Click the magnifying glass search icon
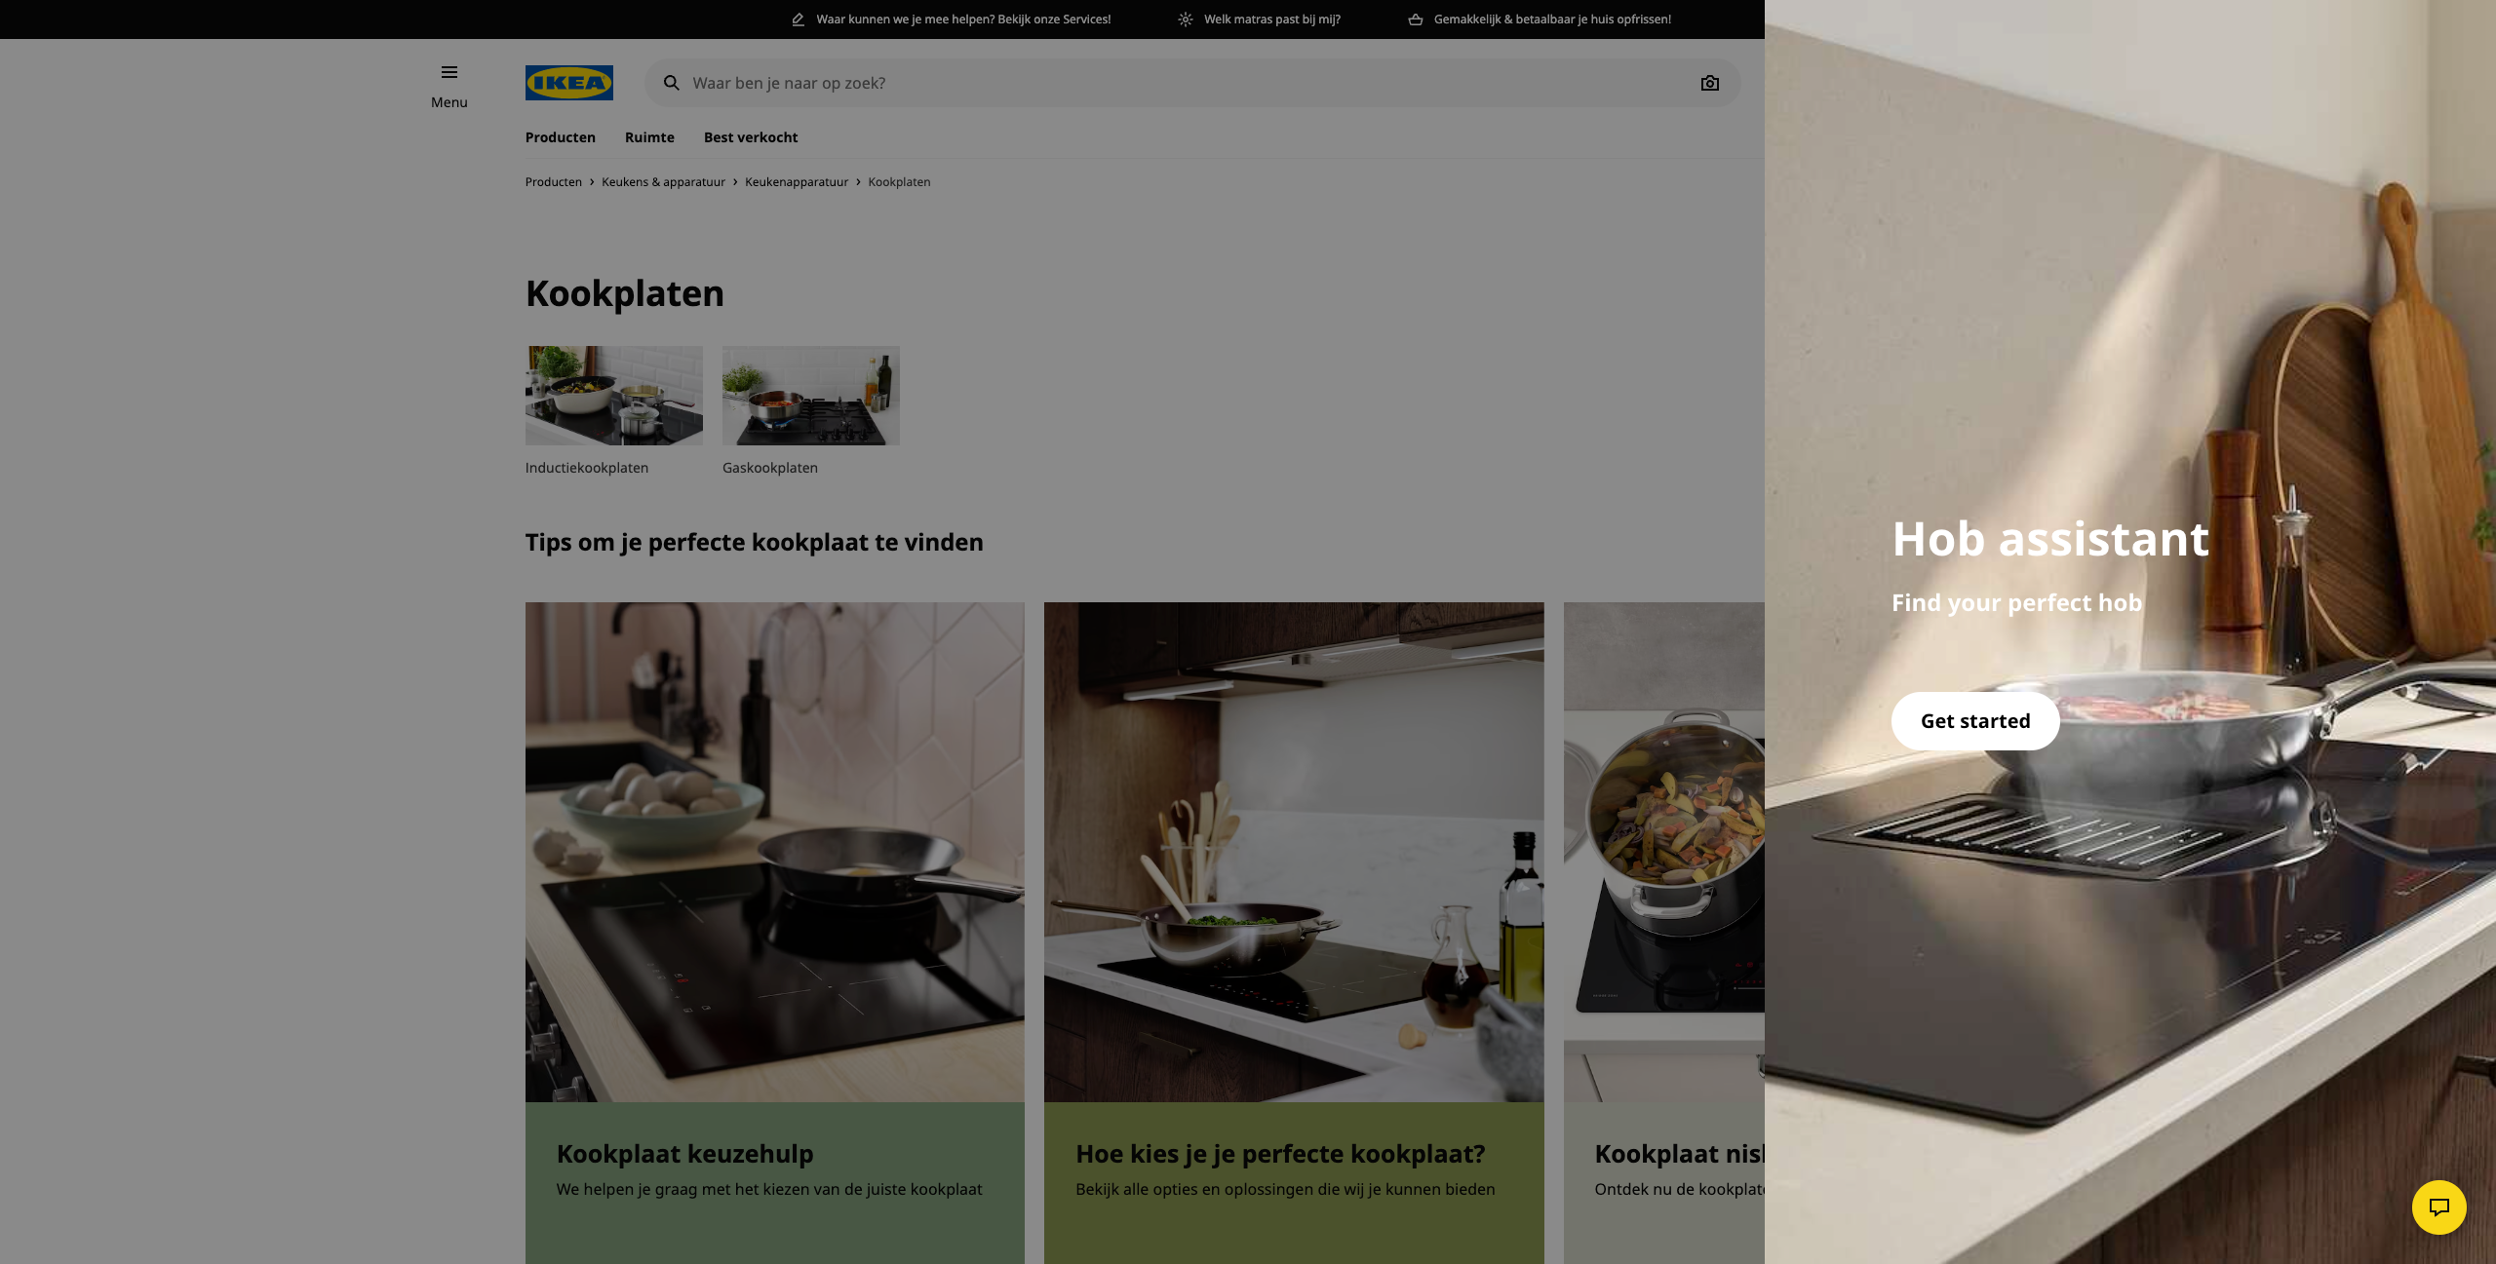 tap(672, 83)
